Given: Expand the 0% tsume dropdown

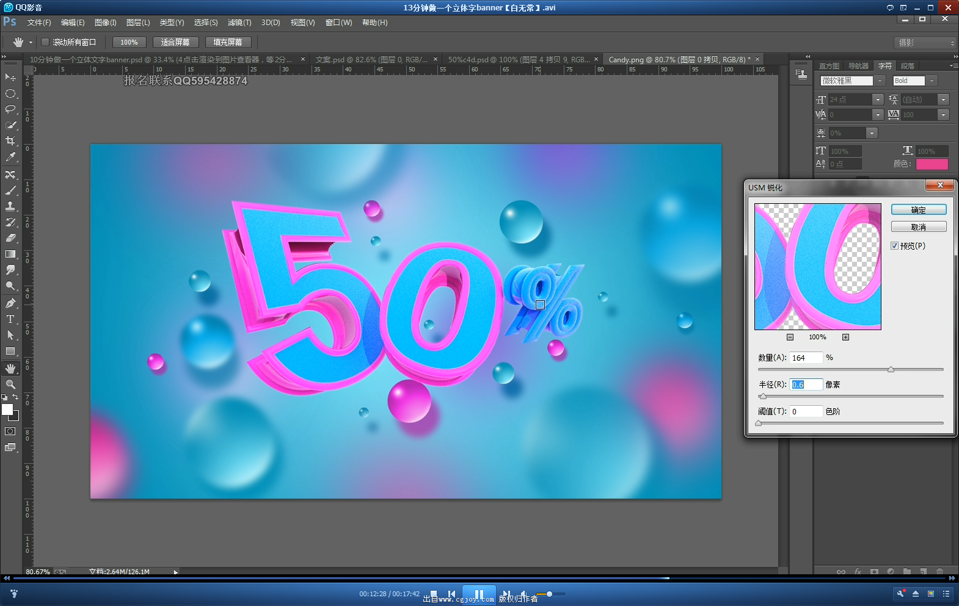Looking at the screenshot, I should [872, 133].
